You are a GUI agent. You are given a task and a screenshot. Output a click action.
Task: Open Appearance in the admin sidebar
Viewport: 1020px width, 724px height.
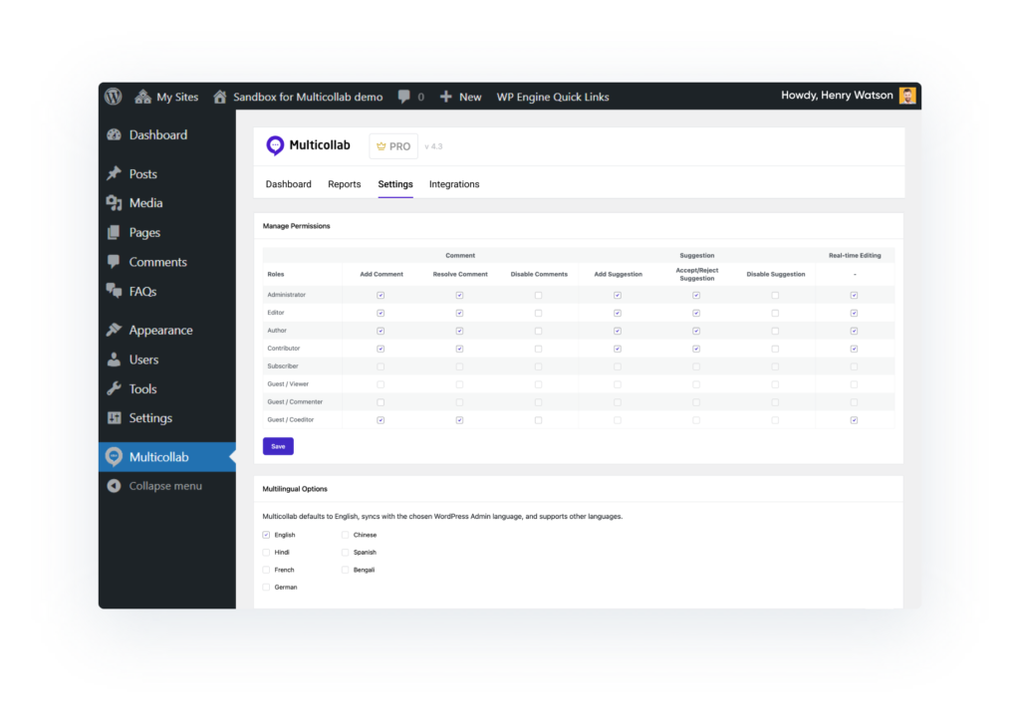[160, 330]
